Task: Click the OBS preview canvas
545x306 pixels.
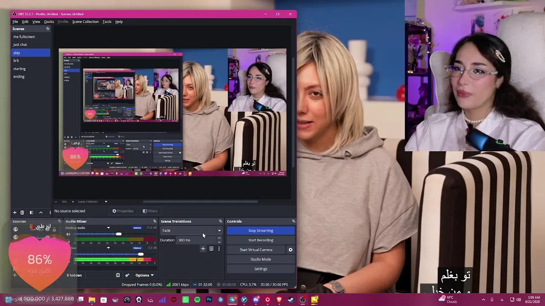Action: pos(172,112)
